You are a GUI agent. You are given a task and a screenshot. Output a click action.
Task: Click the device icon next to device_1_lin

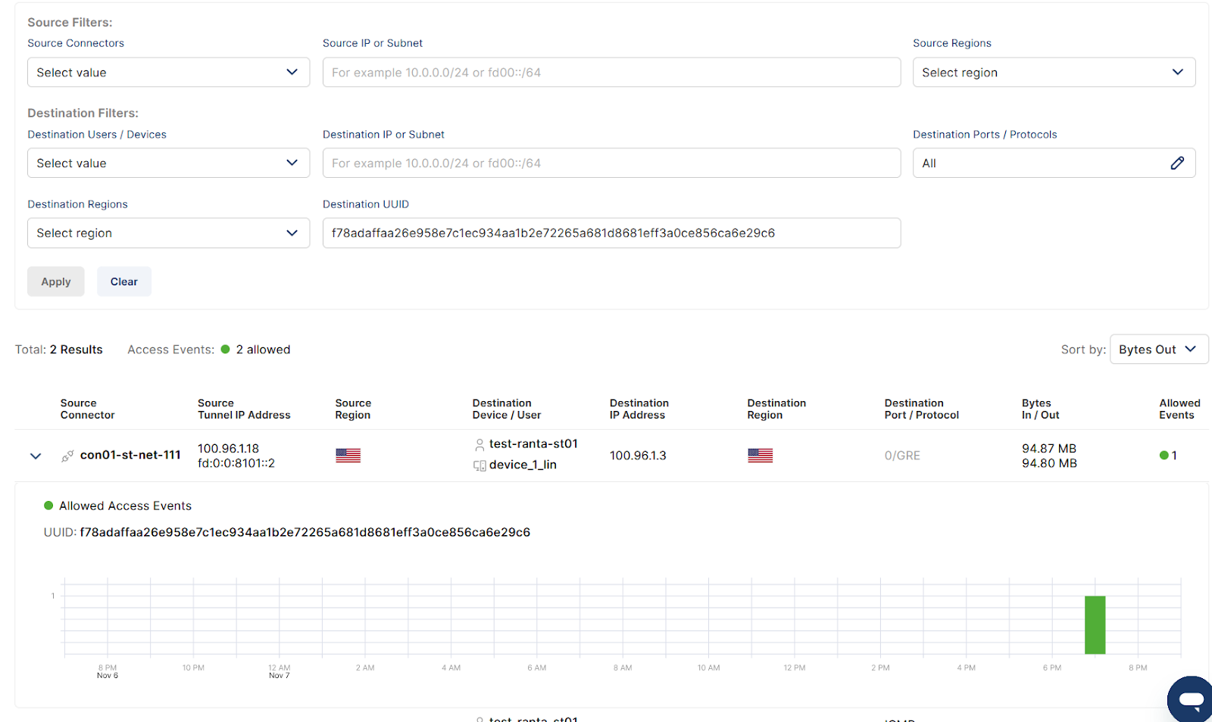(x=479, y=465)
